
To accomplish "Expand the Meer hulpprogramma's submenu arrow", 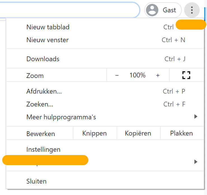I will [196, 116].
